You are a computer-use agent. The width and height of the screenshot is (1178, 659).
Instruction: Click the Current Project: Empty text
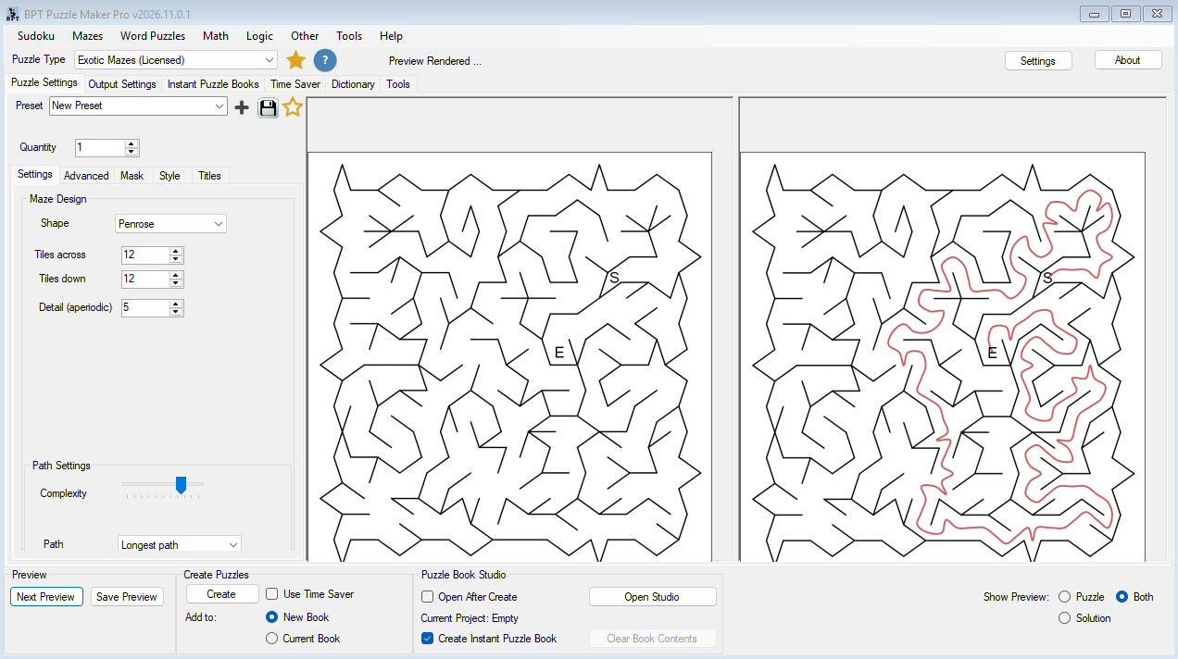coord(470,618)
